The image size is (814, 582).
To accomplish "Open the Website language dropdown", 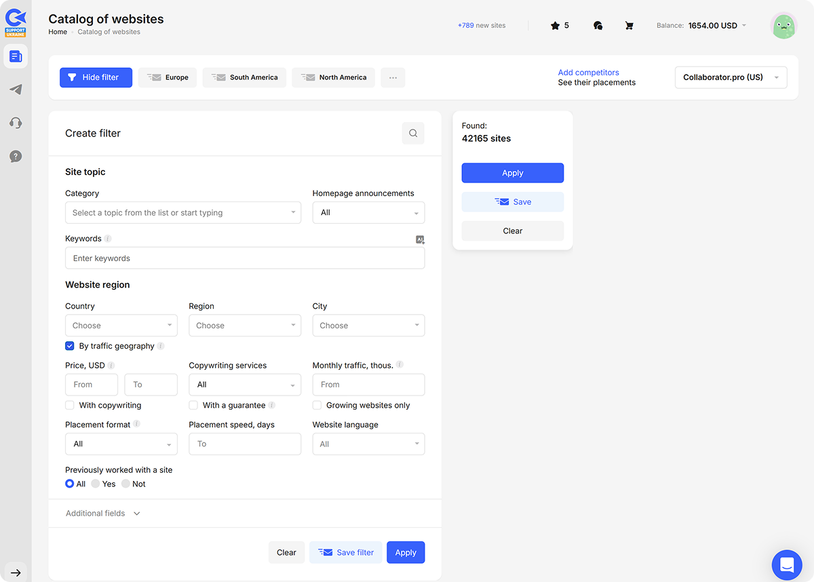I will pyautogui.click(x=368, y=444).
